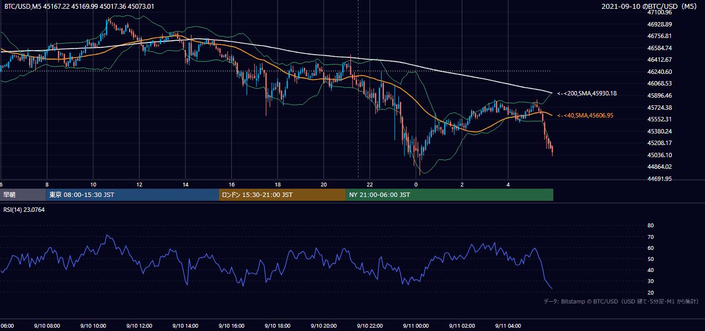This screenshot has width=705, height=331.
Task: Click the 9/11 00:00 date label
Action: [415, 326]
